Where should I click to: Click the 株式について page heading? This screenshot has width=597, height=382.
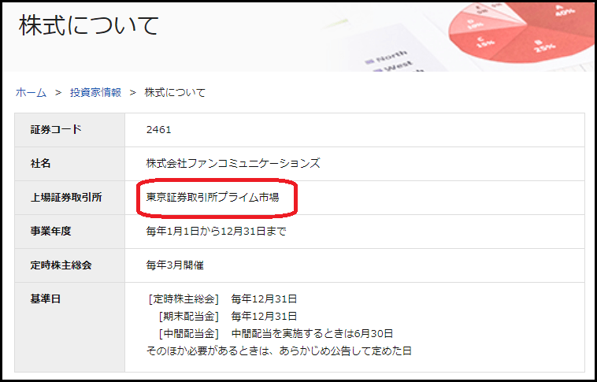coord(89,24)
